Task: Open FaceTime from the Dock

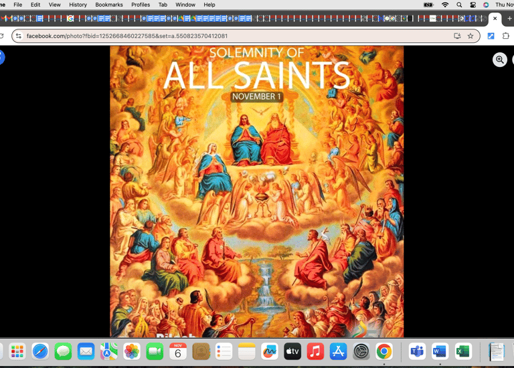Action: 155,351
